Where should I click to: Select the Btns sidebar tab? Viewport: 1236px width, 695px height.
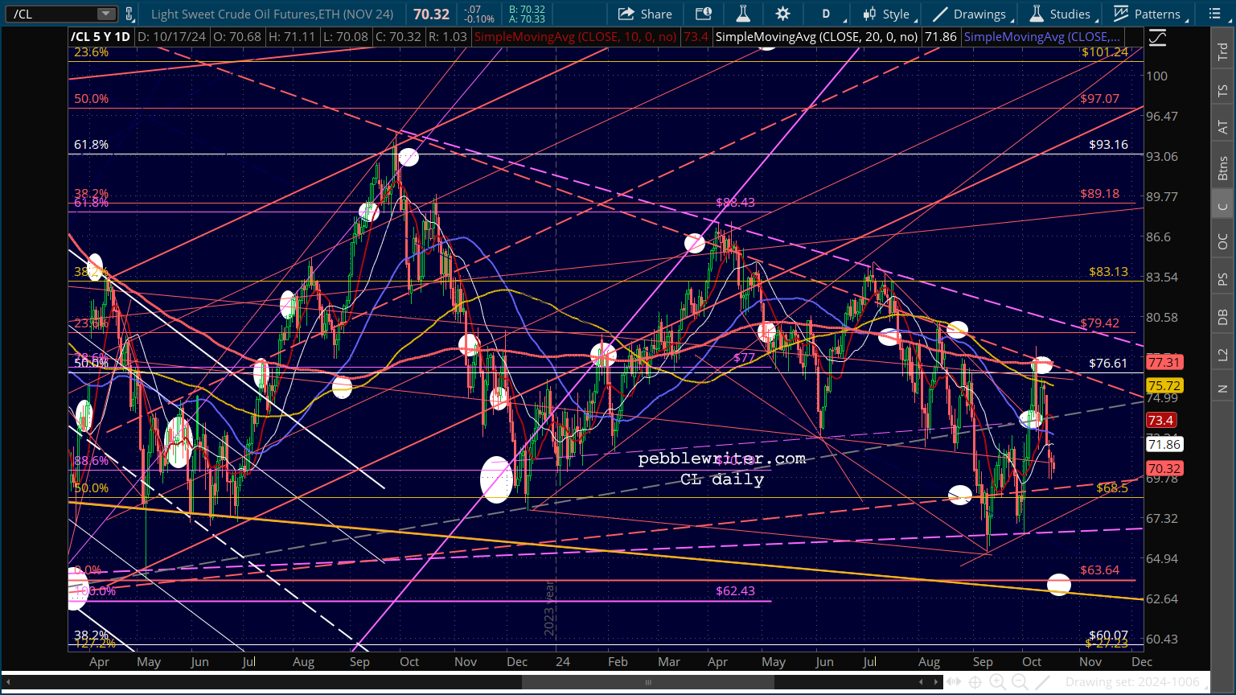point(1222,168)
